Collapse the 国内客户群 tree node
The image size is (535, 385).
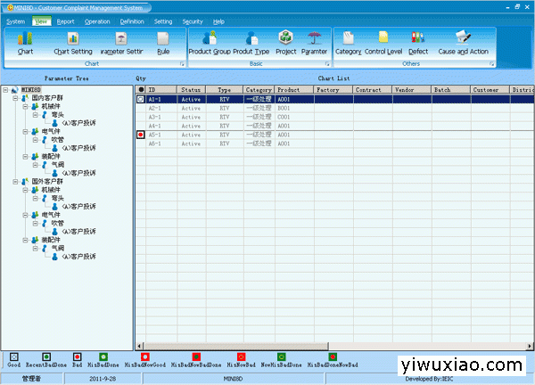tap(15, 99)
